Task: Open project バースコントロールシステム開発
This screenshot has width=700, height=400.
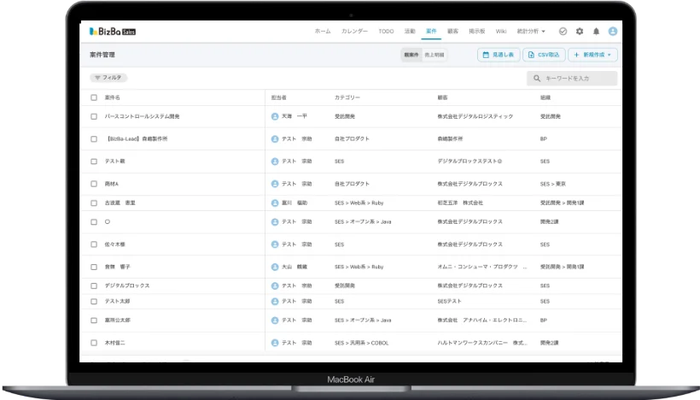Action: (142, 116)
